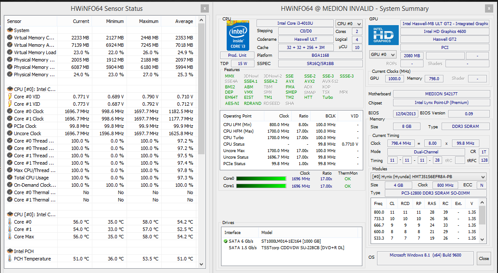Screen dimensions: 498x273
Task: Click the Intel Lynx Point-LP chipset field
Action: point(441,103)
